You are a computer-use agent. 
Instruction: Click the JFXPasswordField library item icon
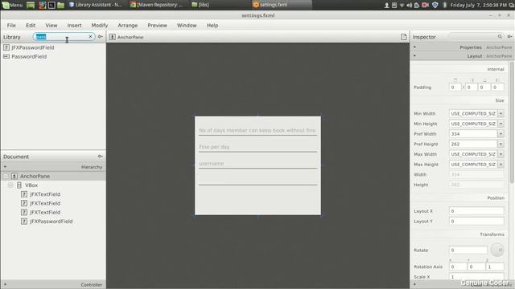6,47
